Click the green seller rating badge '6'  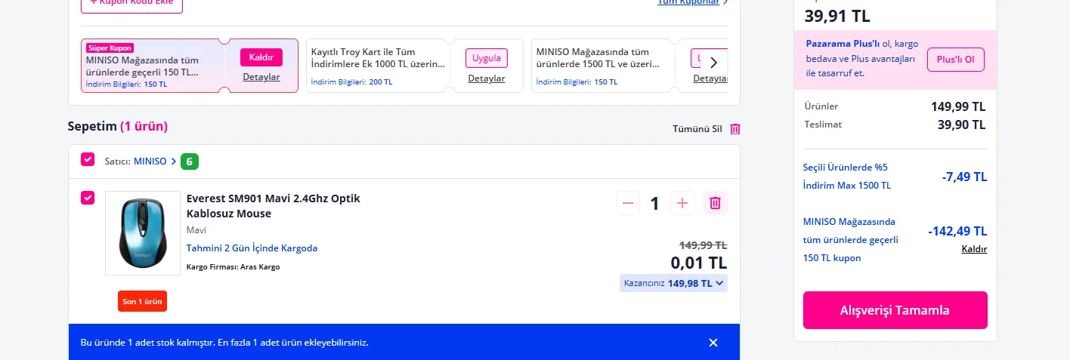tap(190, 162)
